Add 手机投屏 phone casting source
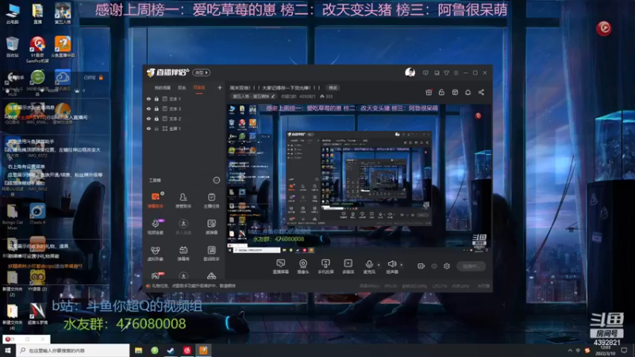Screen dimensions: 635x357 coord(325,267)
